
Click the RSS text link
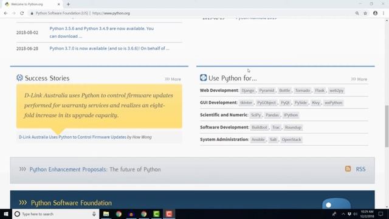pos(360,169)
